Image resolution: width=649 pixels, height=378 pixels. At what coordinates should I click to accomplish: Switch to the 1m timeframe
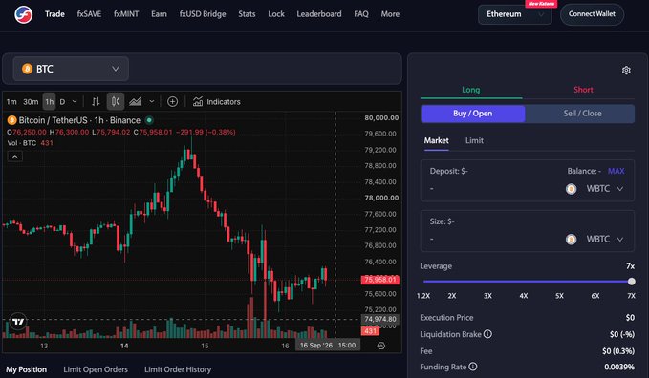11,102
